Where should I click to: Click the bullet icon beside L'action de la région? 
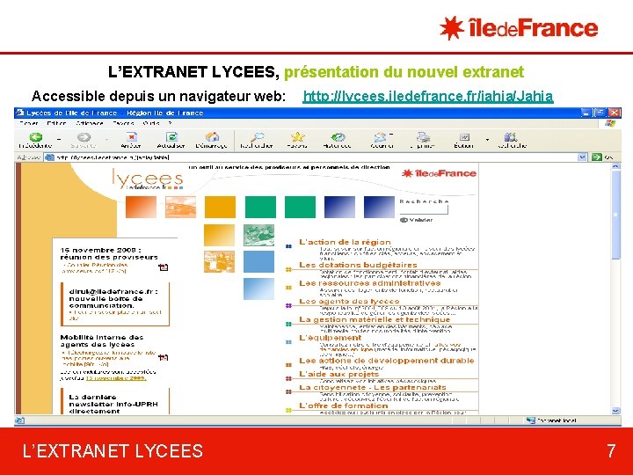288,246
